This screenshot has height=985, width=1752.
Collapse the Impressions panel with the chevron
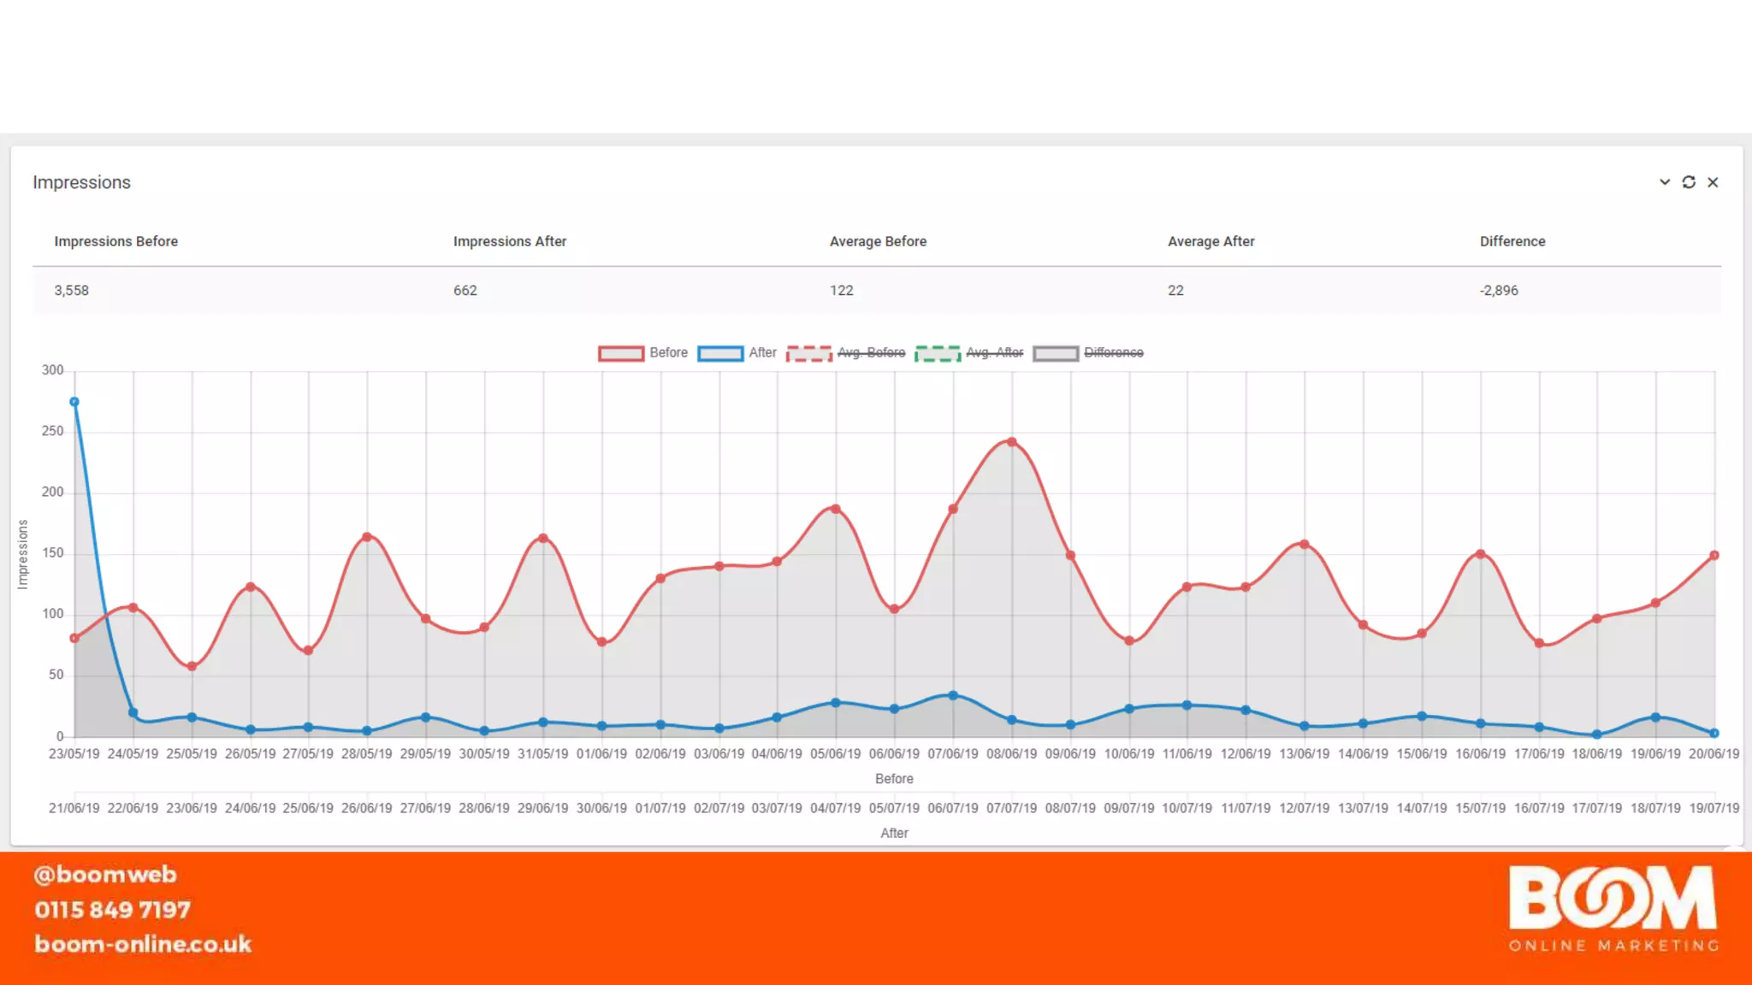point(1664,182)
